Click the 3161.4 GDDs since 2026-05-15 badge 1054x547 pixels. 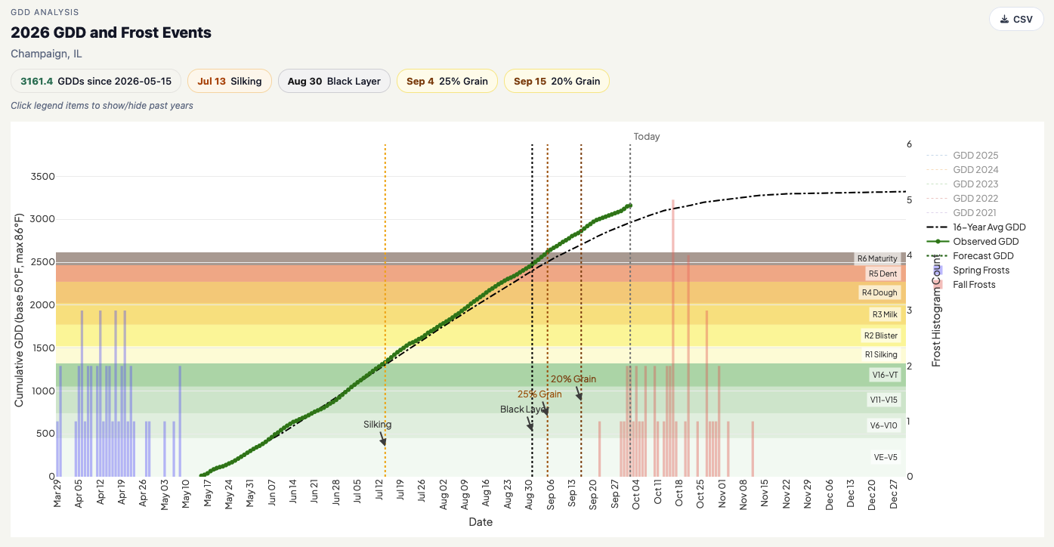pyautogui.click(x=96, y=81)
